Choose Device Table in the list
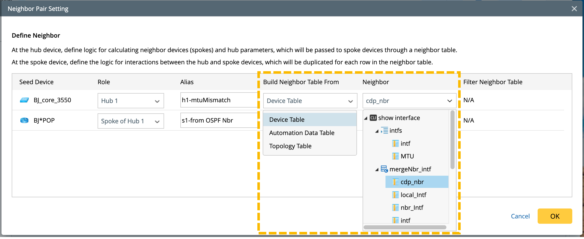Screen dimensions: 584x239 (287, 119)
